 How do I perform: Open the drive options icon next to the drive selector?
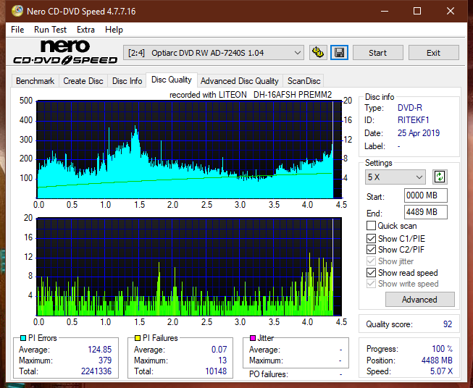(318, 53)
